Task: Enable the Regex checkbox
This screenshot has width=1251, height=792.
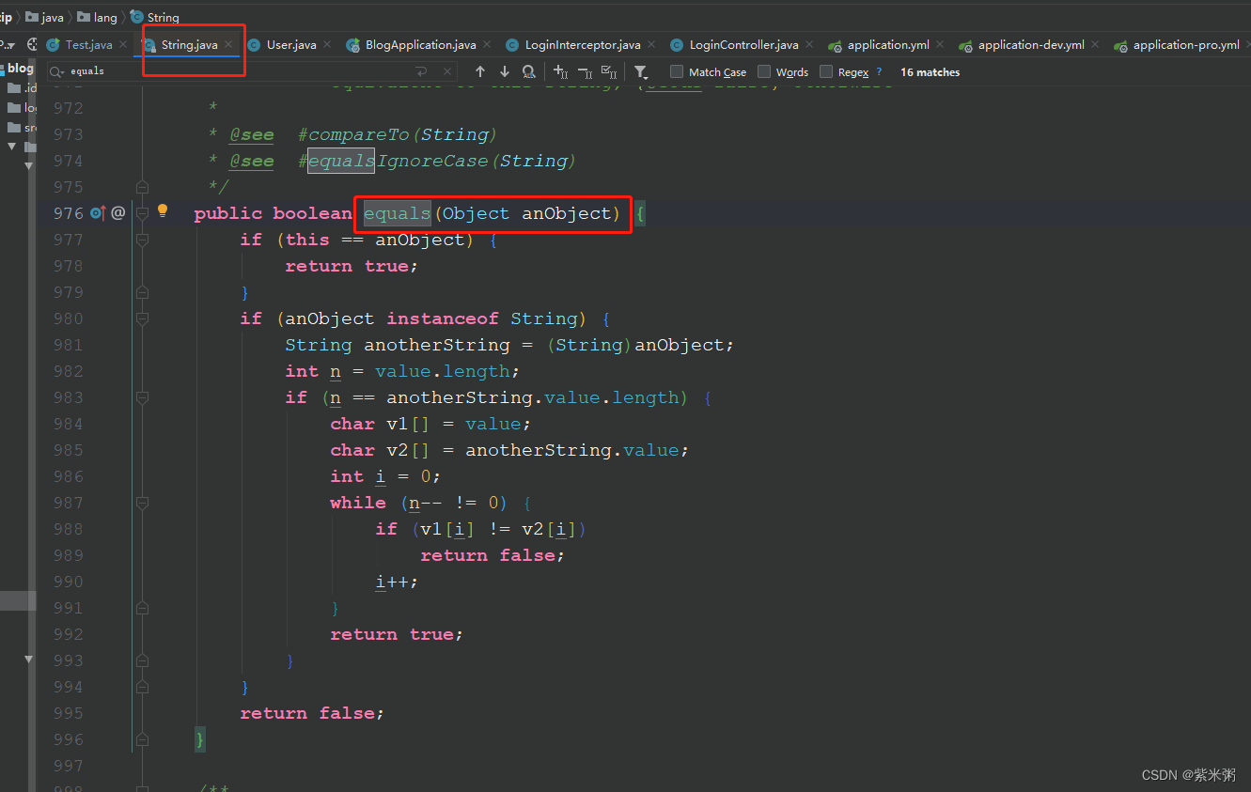Action: [x=826, y=71]
